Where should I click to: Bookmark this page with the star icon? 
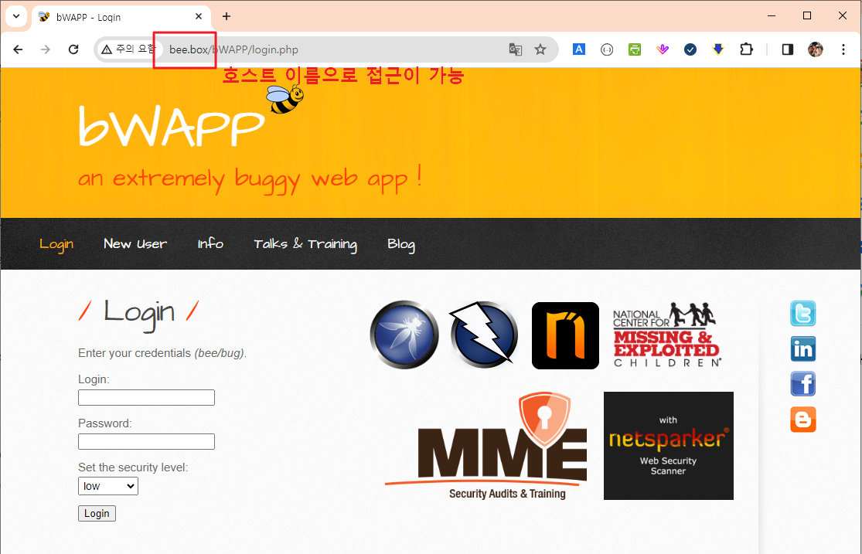coord(540,49)
